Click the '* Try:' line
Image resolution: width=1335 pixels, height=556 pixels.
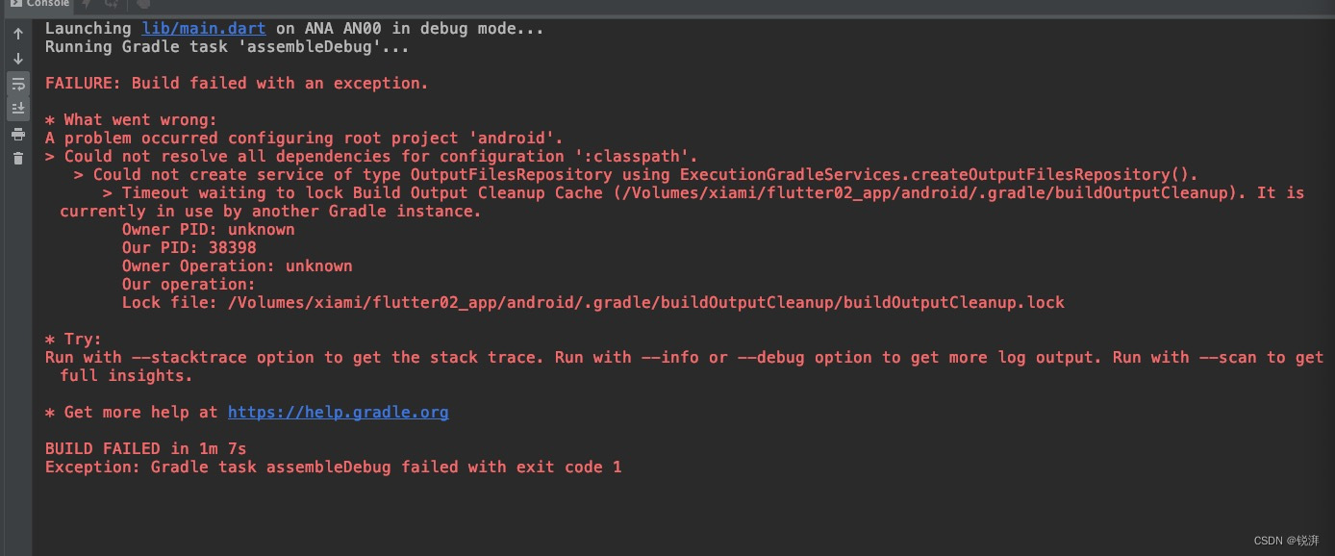[73, 340]
